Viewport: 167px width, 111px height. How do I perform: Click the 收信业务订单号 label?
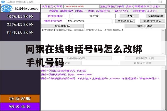click(x=52, y=6)
